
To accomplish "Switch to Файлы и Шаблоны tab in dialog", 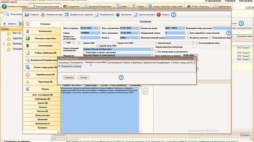I will tap(133, 63).
